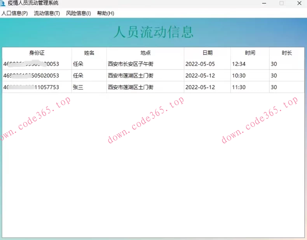Select the name 张三

(78, 87)
